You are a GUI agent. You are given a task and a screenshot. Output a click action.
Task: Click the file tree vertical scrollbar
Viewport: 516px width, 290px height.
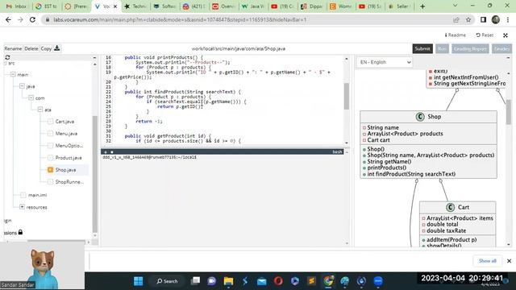(95, 174)
